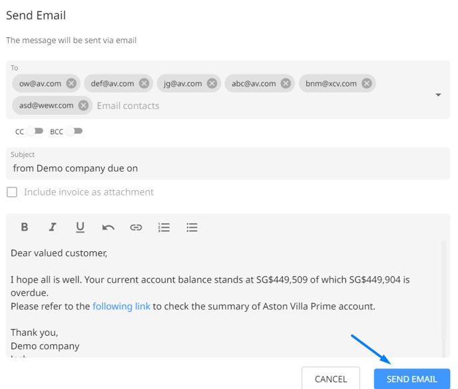Open the following link in message
Viewport: 458px width, 389px height.
[x=121, y=306]
